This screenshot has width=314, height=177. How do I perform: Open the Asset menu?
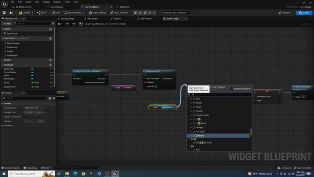(x=28, y=2)
